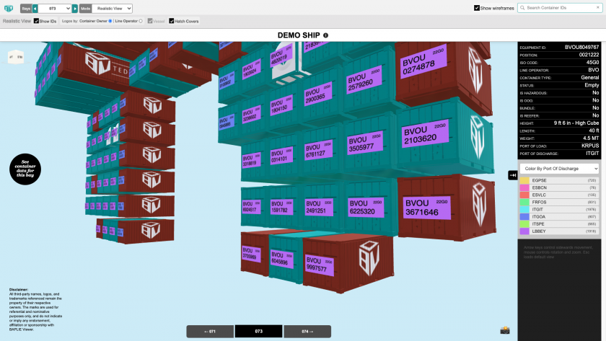This screenshot has width=606, height=341.
Task: Select container BVOU 6761127
Action: (318, 150)
